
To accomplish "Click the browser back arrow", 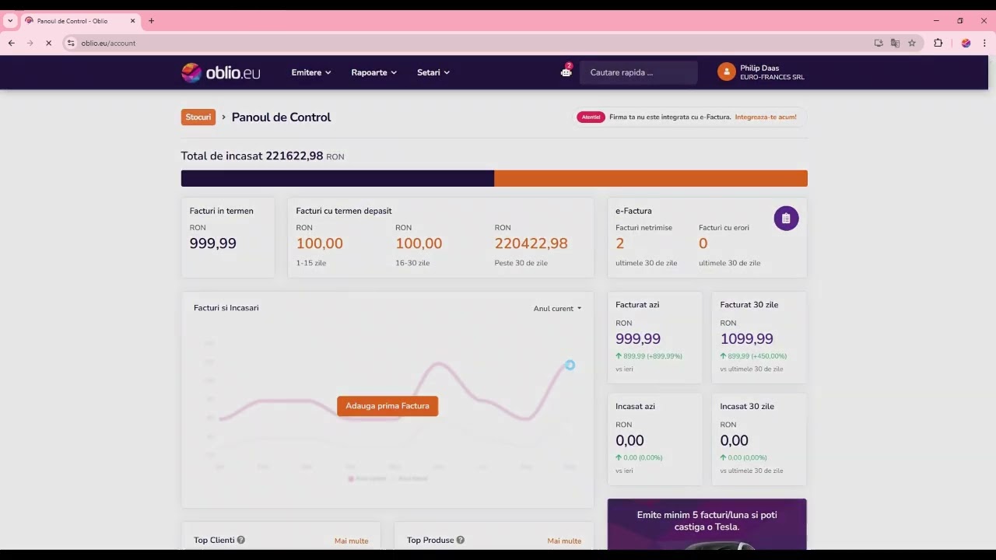I will click(11, 43).
